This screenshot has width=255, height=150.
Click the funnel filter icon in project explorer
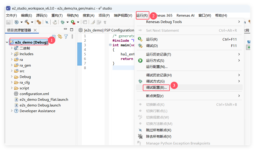tap(66, 36)
